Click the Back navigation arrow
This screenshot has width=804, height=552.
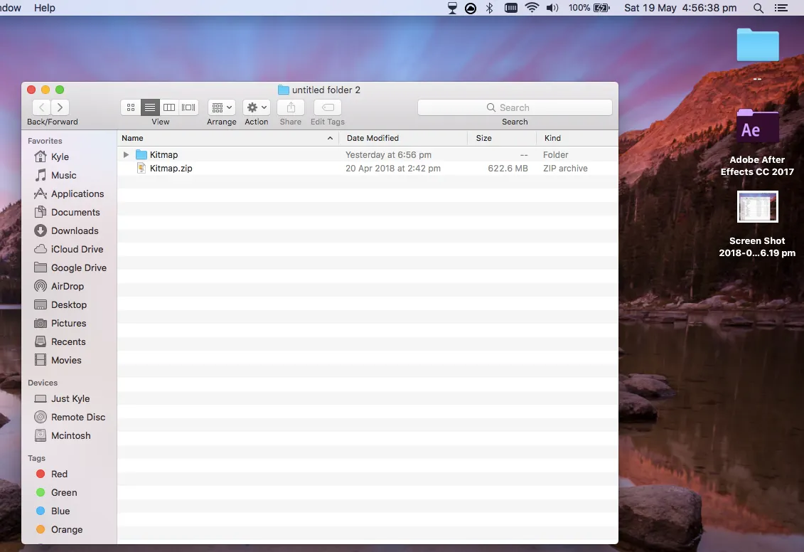click(x=41, y=107)
